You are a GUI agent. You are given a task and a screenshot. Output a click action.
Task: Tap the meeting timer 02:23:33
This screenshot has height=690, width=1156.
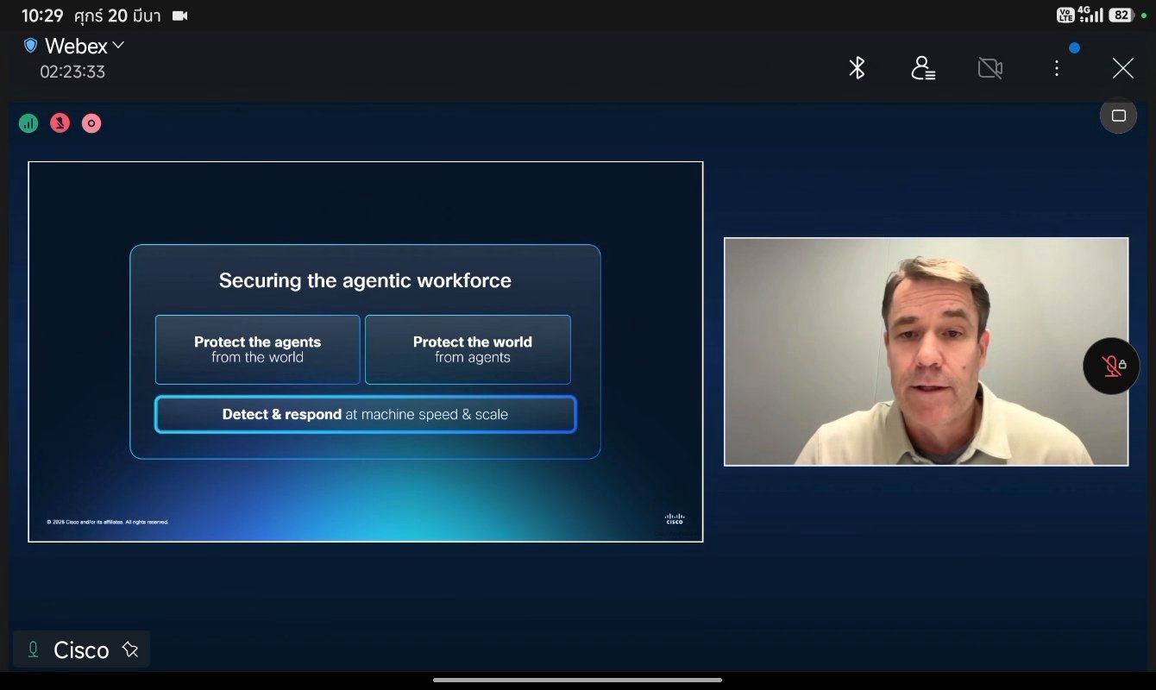tap(72, 72)
